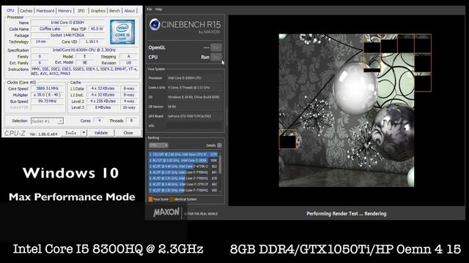Click the Bus Speed value 99.73 MHz
469x263 pixels.
(x=48, y=101)
